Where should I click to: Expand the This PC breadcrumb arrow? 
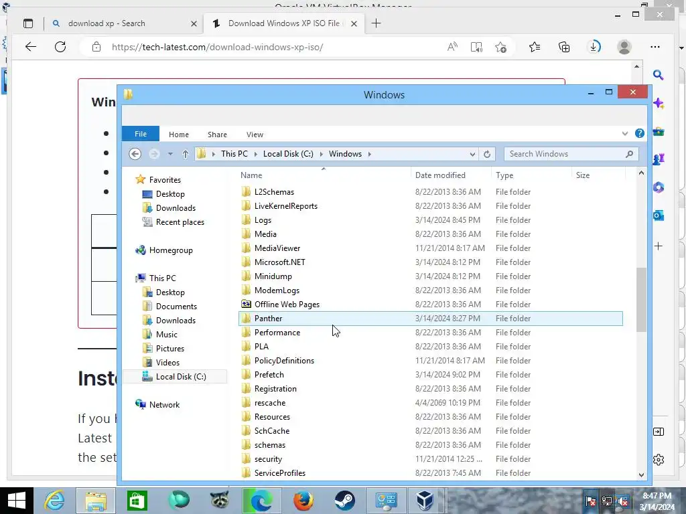pyautogui.click(x=256, y=154)
